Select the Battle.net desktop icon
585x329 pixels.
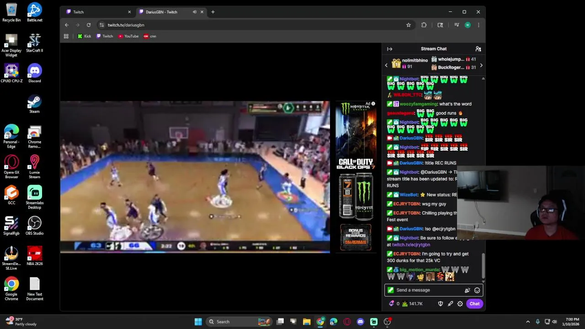pyautogui.click(x=35, y=12)
